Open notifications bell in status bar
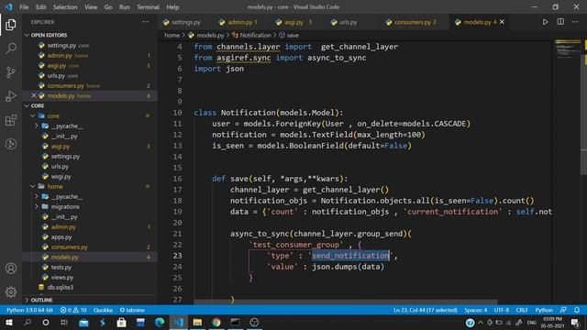 pyautogui.click(x=577, y=310)
